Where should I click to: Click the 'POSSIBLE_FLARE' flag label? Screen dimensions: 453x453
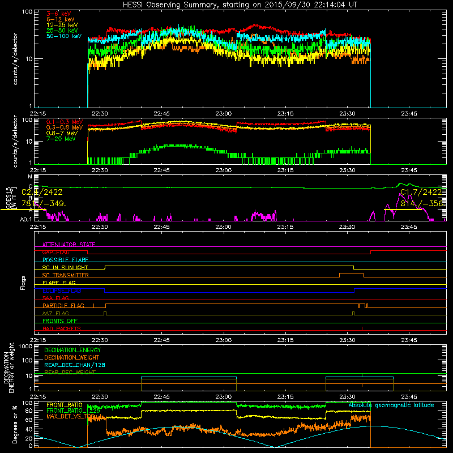65,260
